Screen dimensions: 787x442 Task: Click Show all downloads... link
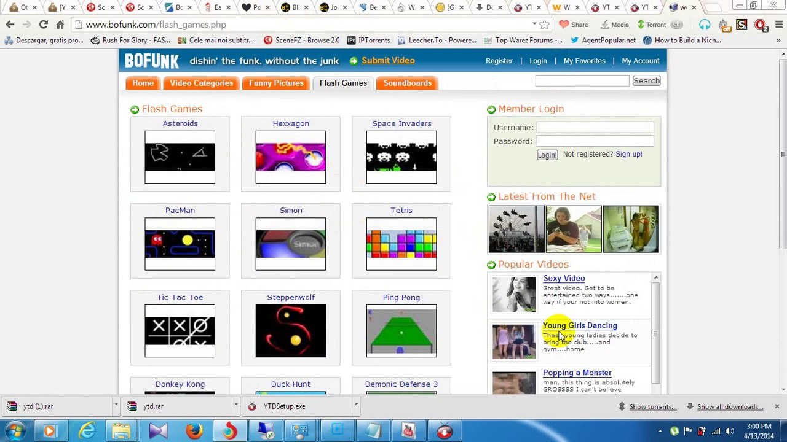click(730, 406)
